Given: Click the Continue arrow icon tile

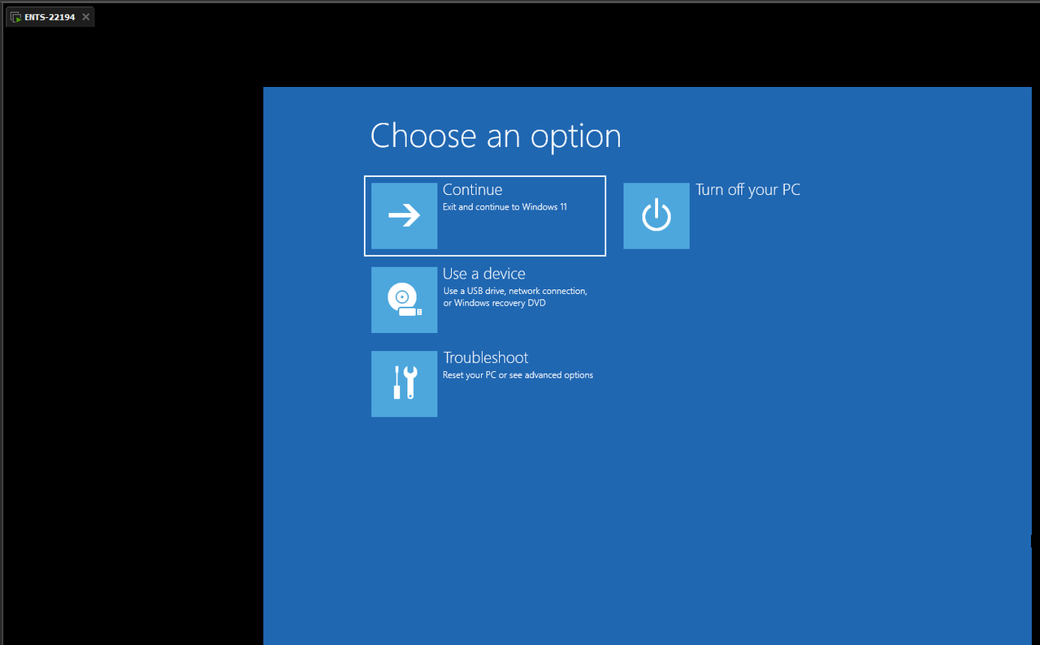Looking at the screenshot, I should pos(404,215).
